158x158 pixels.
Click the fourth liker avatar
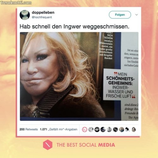[103, 130]
